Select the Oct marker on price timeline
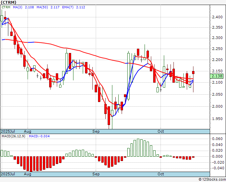 [161, 131]
